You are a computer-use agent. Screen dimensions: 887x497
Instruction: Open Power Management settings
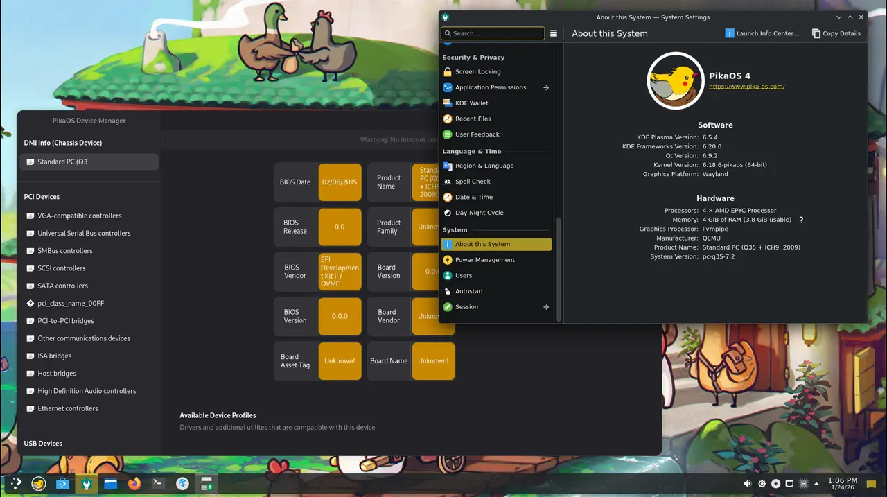(484, 260)
